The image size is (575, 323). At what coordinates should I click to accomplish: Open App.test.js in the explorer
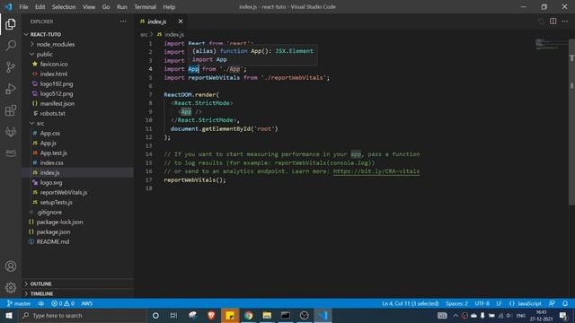point(54,153)
